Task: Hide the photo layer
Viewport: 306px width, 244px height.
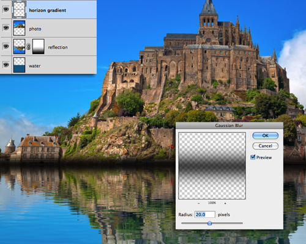Action: point(6,27)
